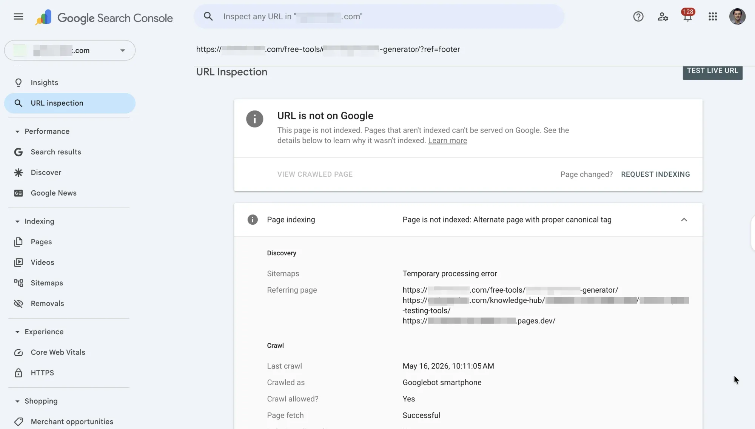Screen dimensions: 755x429
Task: Click the Sitemaps tree icon
Action: click(18, 283)
